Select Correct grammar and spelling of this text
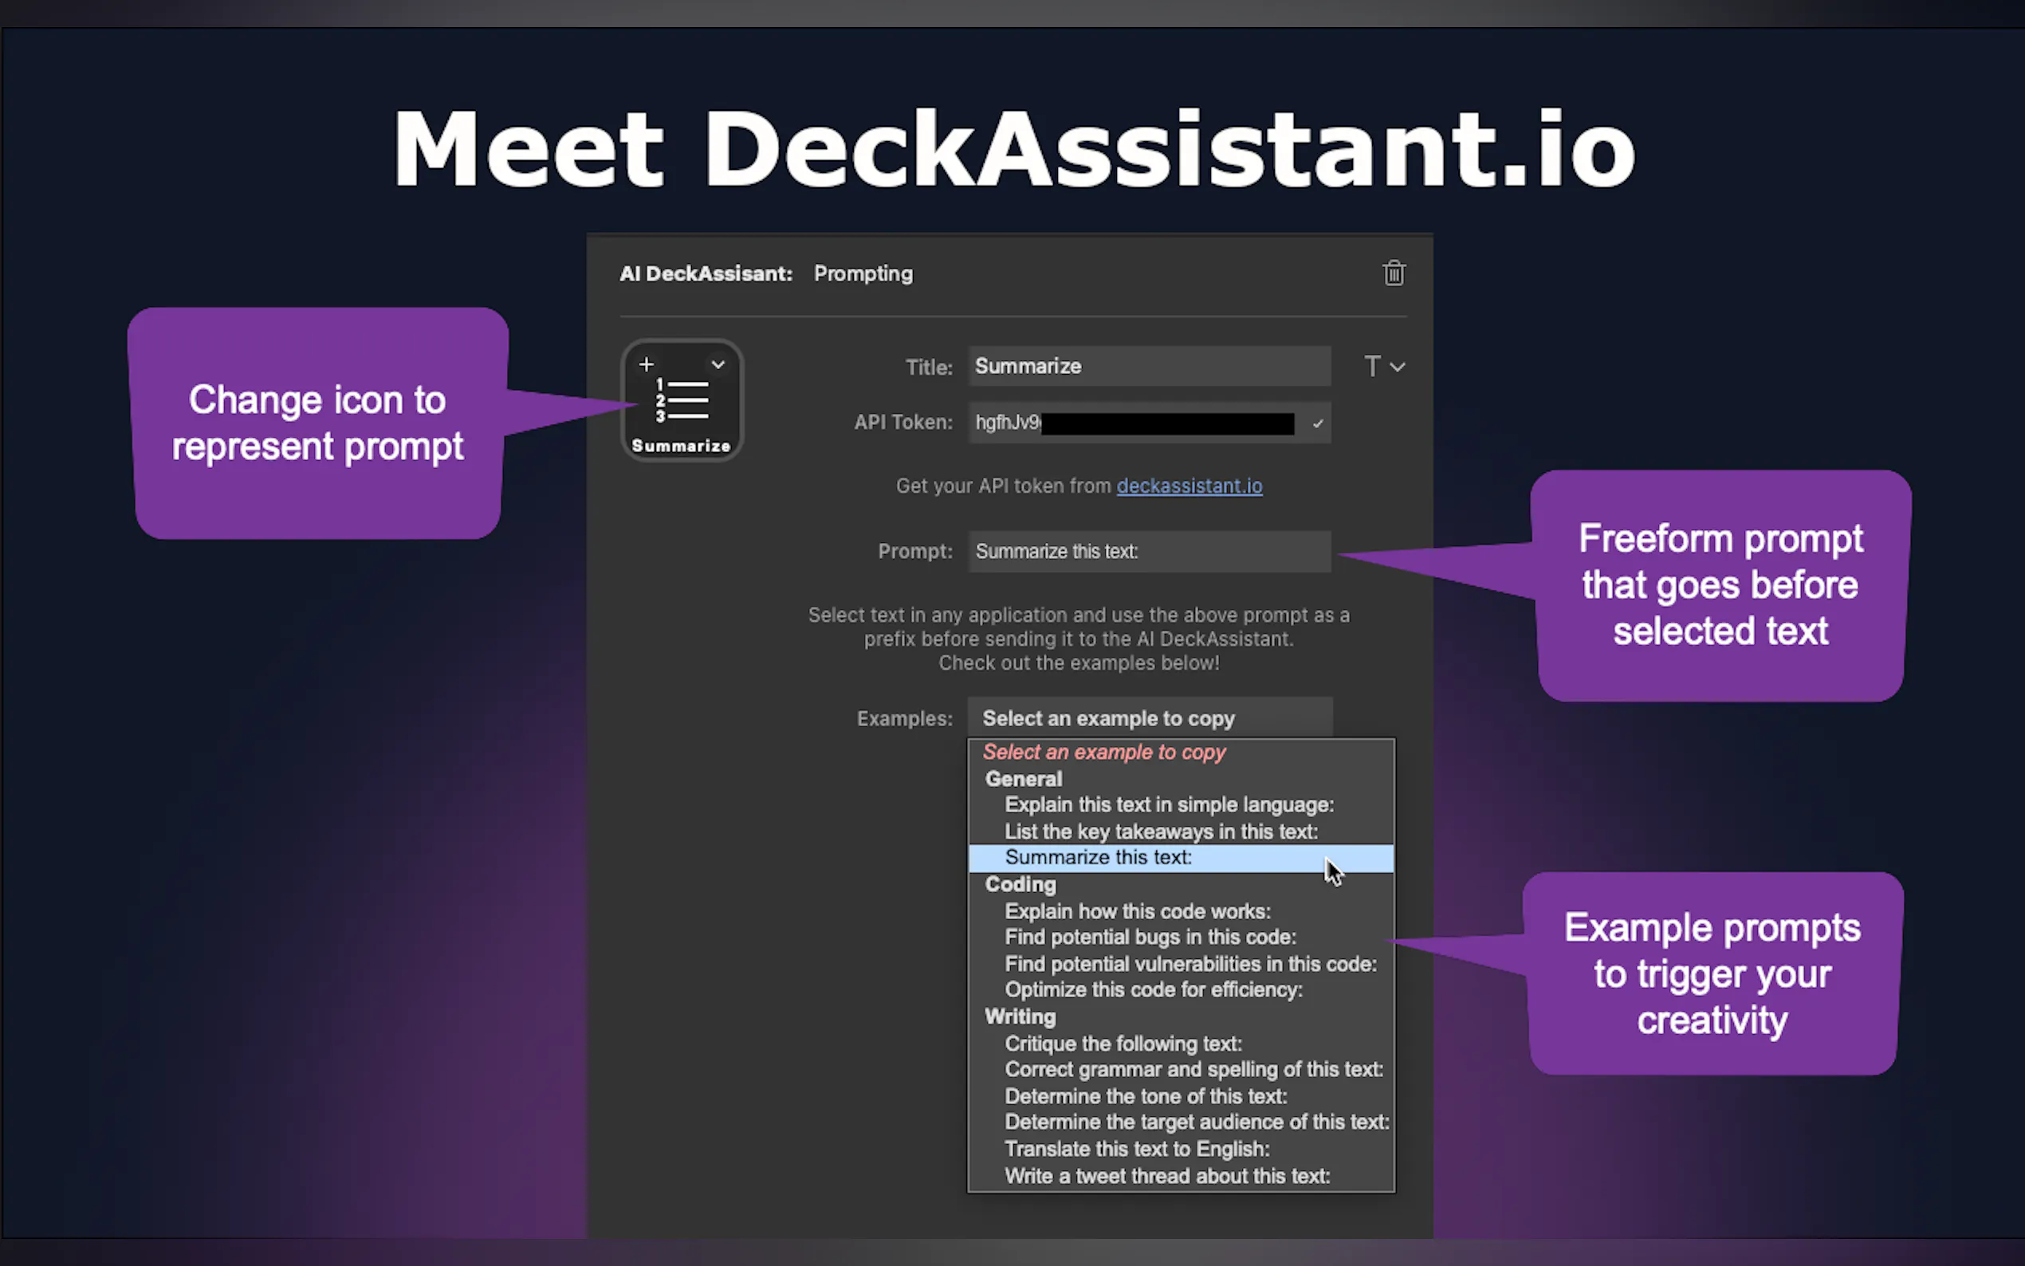This screenshot has width=2025, height=1266. pyautogui.click(x=1193, y=1069)
